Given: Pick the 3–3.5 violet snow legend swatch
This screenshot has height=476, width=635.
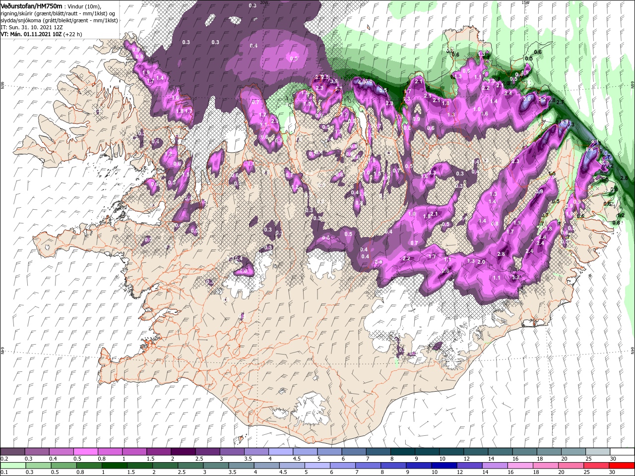Looking at the screenshot, I should [232, 452].
